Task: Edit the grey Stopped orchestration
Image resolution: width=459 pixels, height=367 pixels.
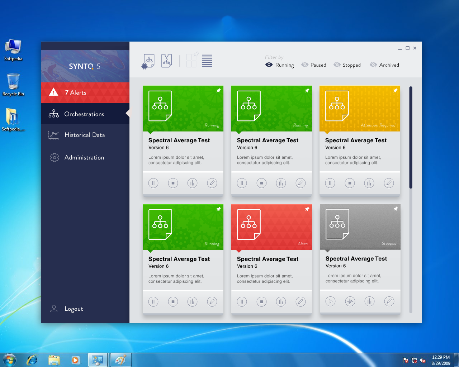Action: (389, 301)
